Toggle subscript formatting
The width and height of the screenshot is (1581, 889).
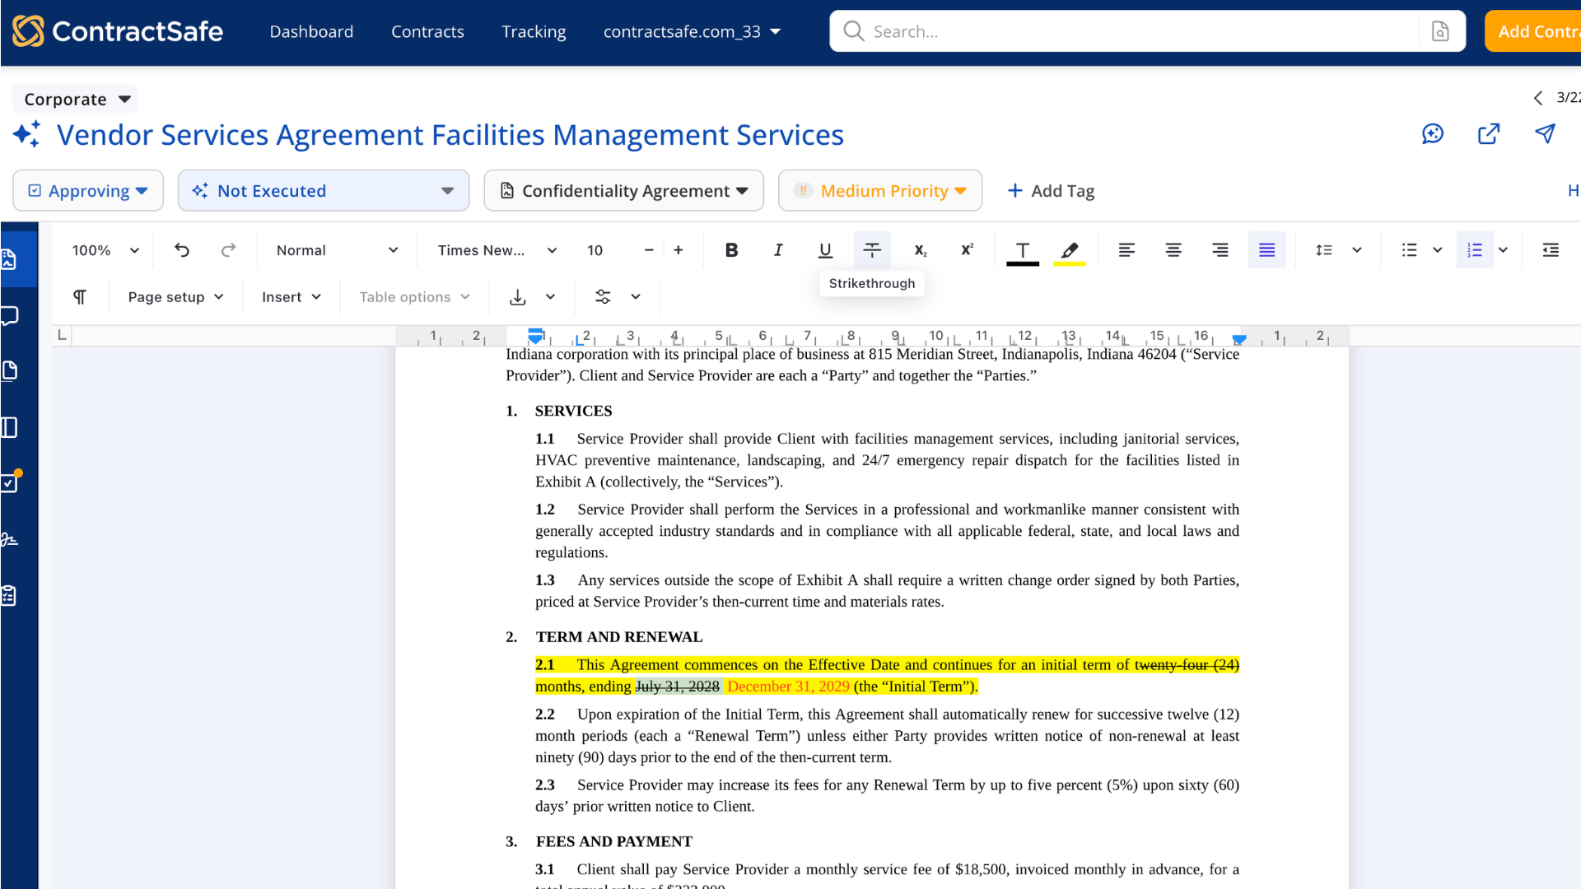[x=921, y=250]
